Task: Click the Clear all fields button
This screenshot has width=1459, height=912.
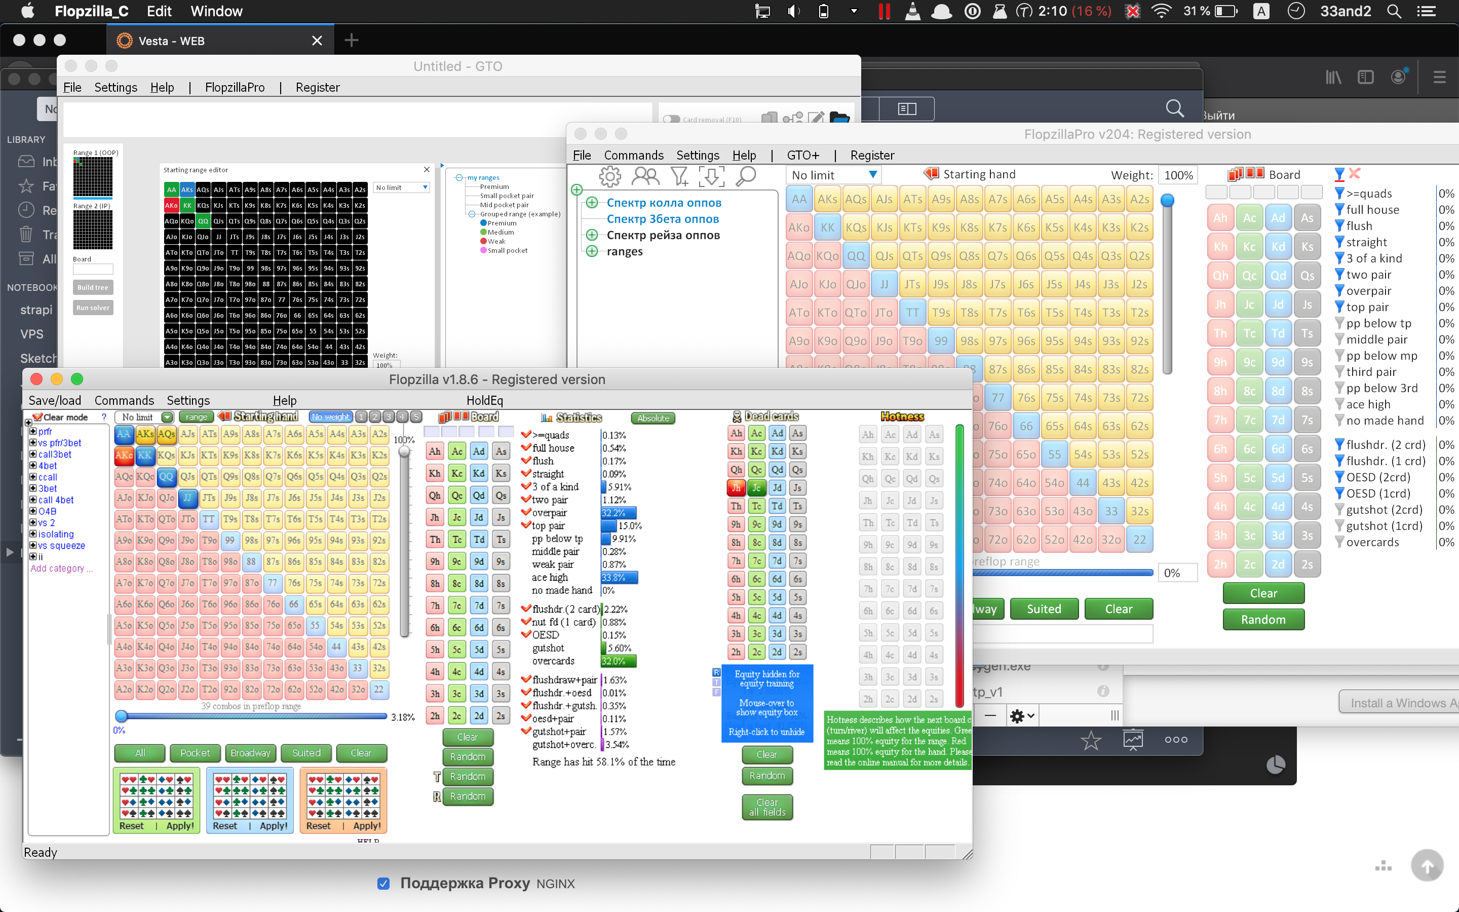Action: (x=767, y=807)
